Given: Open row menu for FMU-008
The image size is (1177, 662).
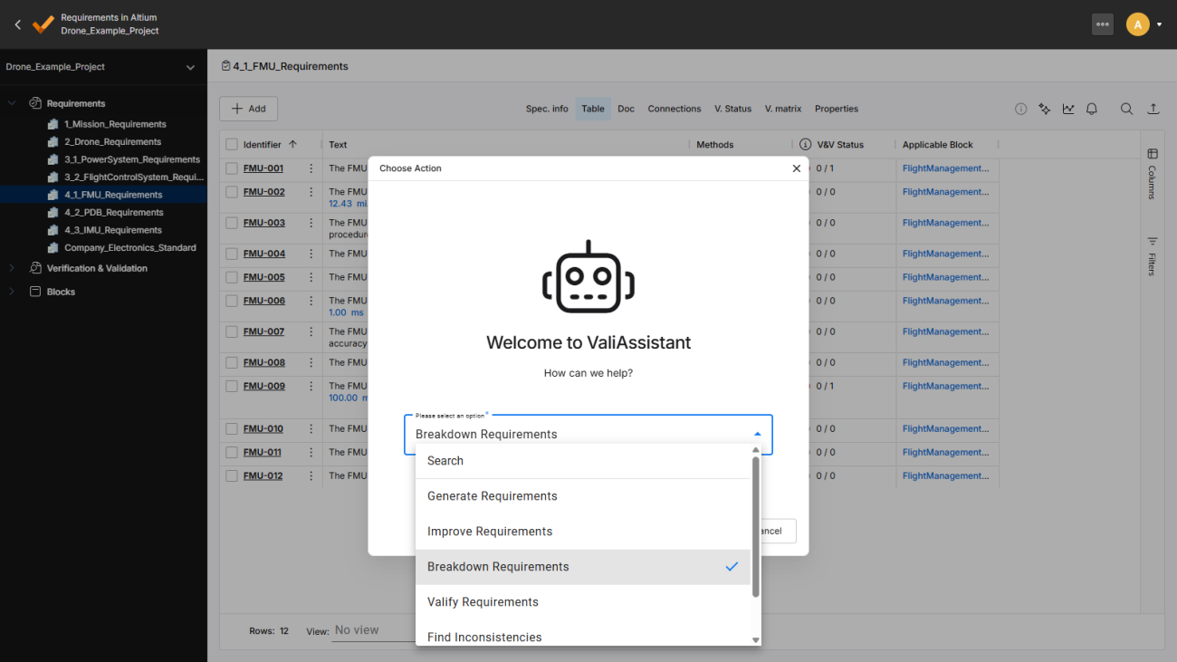Looking at the screenshot, I should (x=311, y=362).
